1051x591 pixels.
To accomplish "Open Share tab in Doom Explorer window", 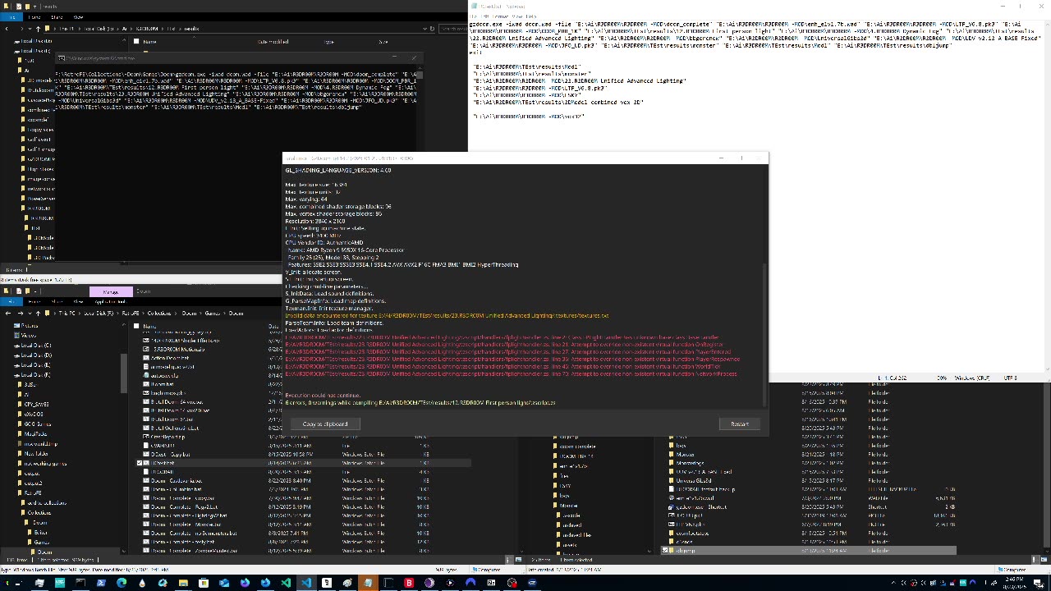I will point(56,301).
